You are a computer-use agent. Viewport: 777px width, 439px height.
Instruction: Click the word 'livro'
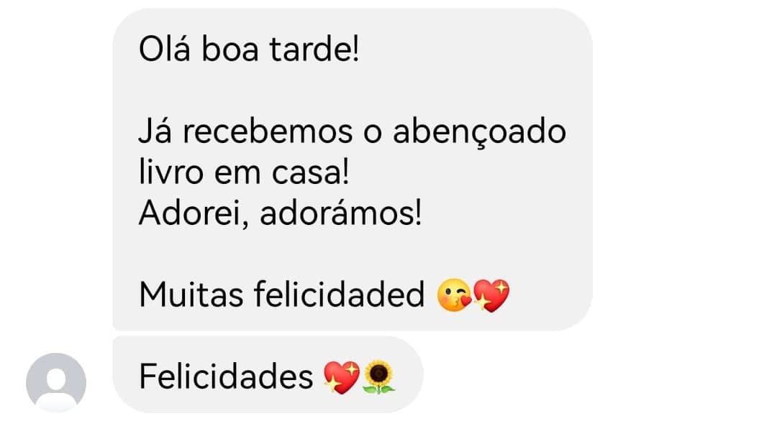pyautogui.click(x=171, y=172)
